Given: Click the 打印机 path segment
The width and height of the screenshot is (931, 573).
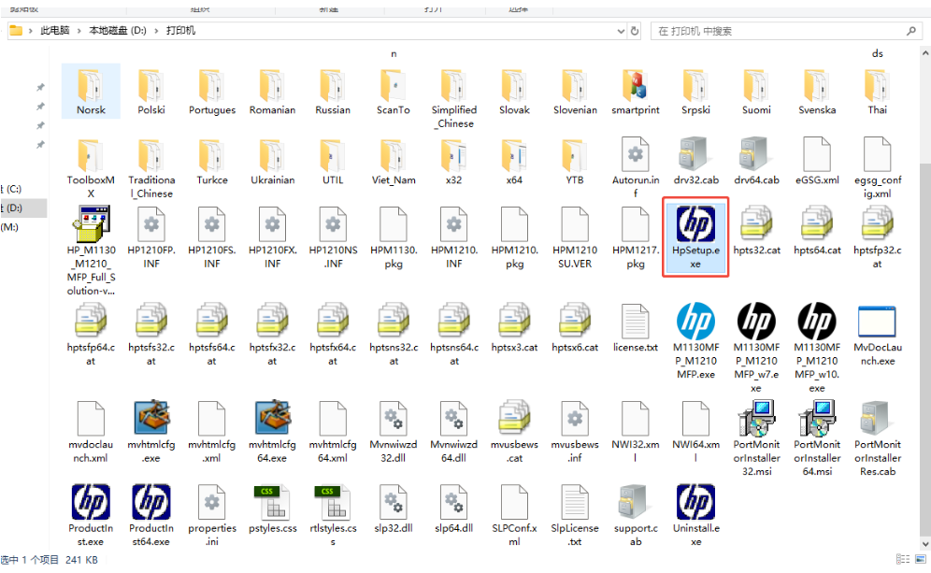Looking at the screenshot, I should [180, 31].
